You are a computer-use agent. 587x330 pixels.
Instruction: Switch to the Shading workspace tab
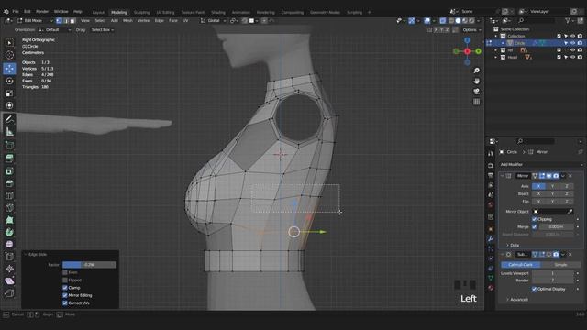click(218, 12)
